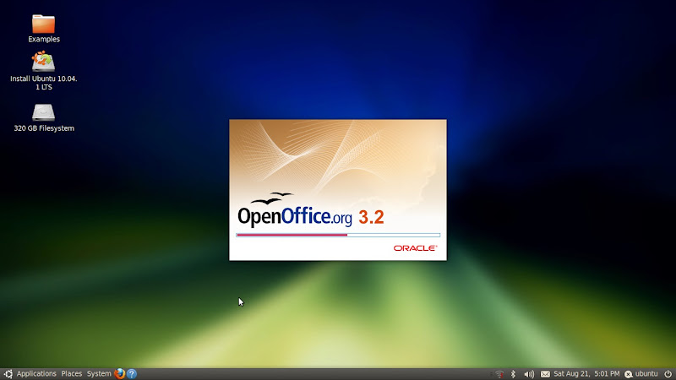Image resolution: width=676 pixels, height=380 pixels.
Task: Open the ubuntu user status menu
Action: coord(641,374)
